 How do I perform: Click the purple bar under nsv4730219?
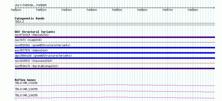click(x=115, y=37)
